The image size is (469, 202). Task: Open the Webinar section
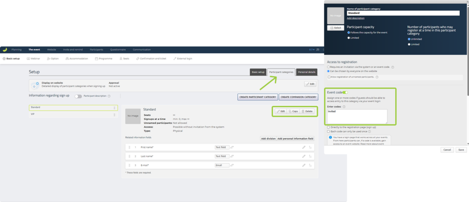(33, 59)
